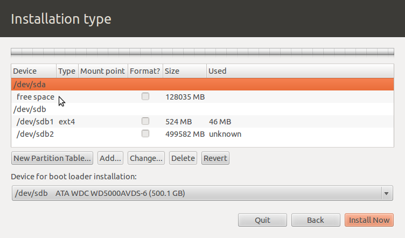405x238 pixels.
Task: Quit the installer
Action: tap(262, 220)
